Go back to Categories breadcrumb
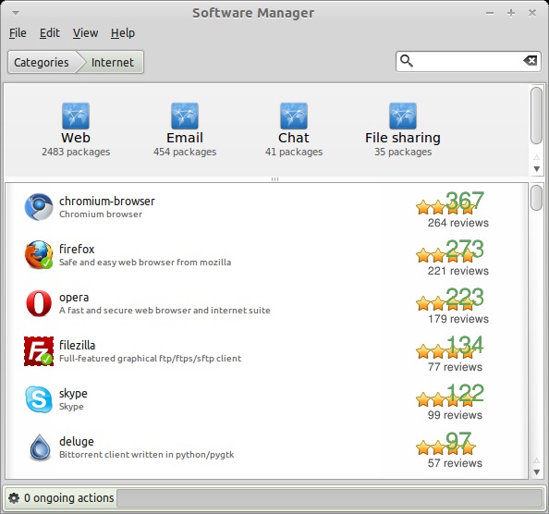 click(x=42, y=62)
